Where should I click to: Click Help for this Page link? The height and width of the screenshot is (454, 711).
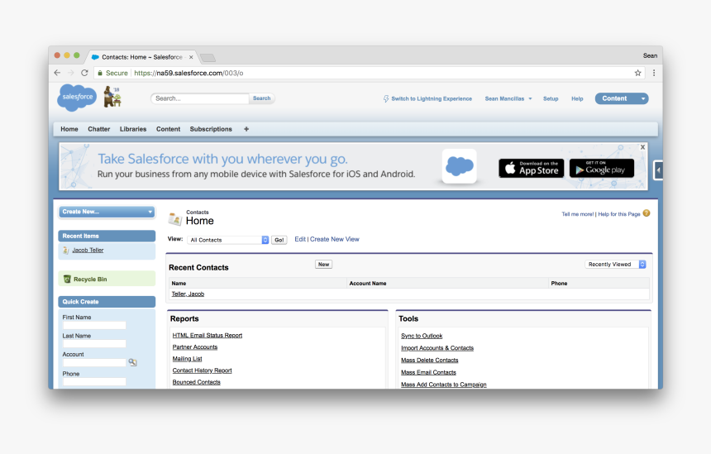(x=619, y=214)
